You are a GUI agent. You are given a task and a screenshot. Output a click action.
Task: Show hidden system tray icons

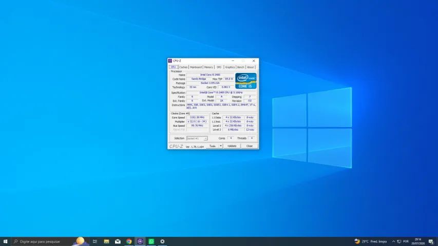394,241
